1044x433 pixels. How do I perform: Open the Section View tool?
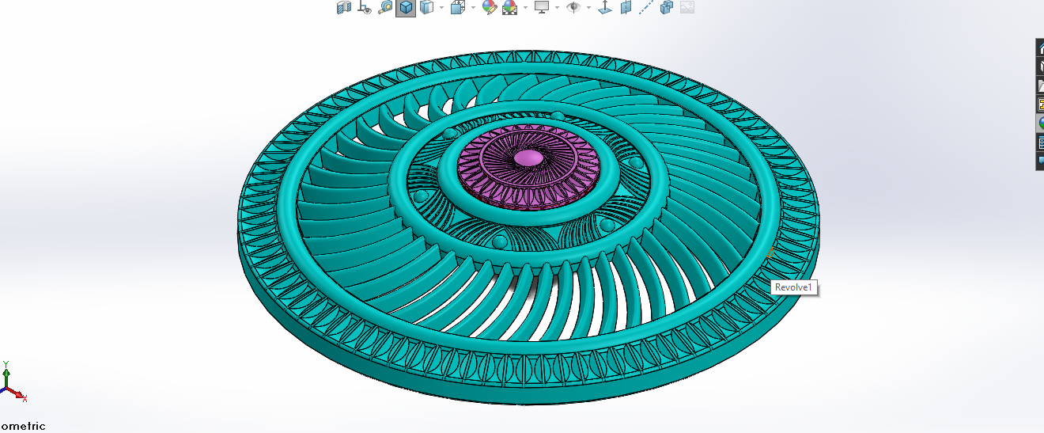click(344, 7)
